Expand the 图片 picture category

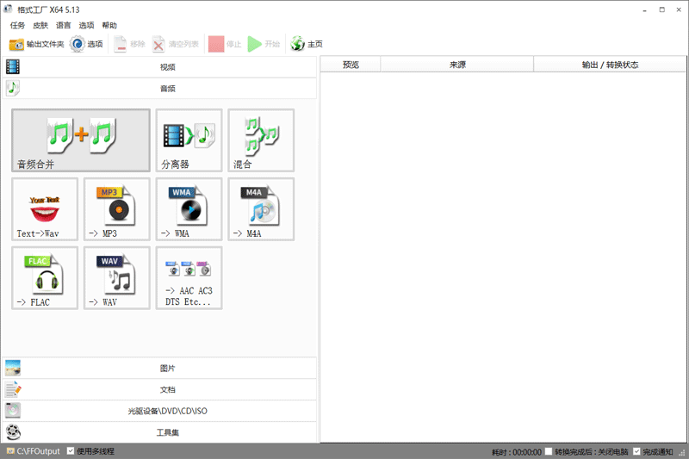pyautogui.click(x=159, y=368)
